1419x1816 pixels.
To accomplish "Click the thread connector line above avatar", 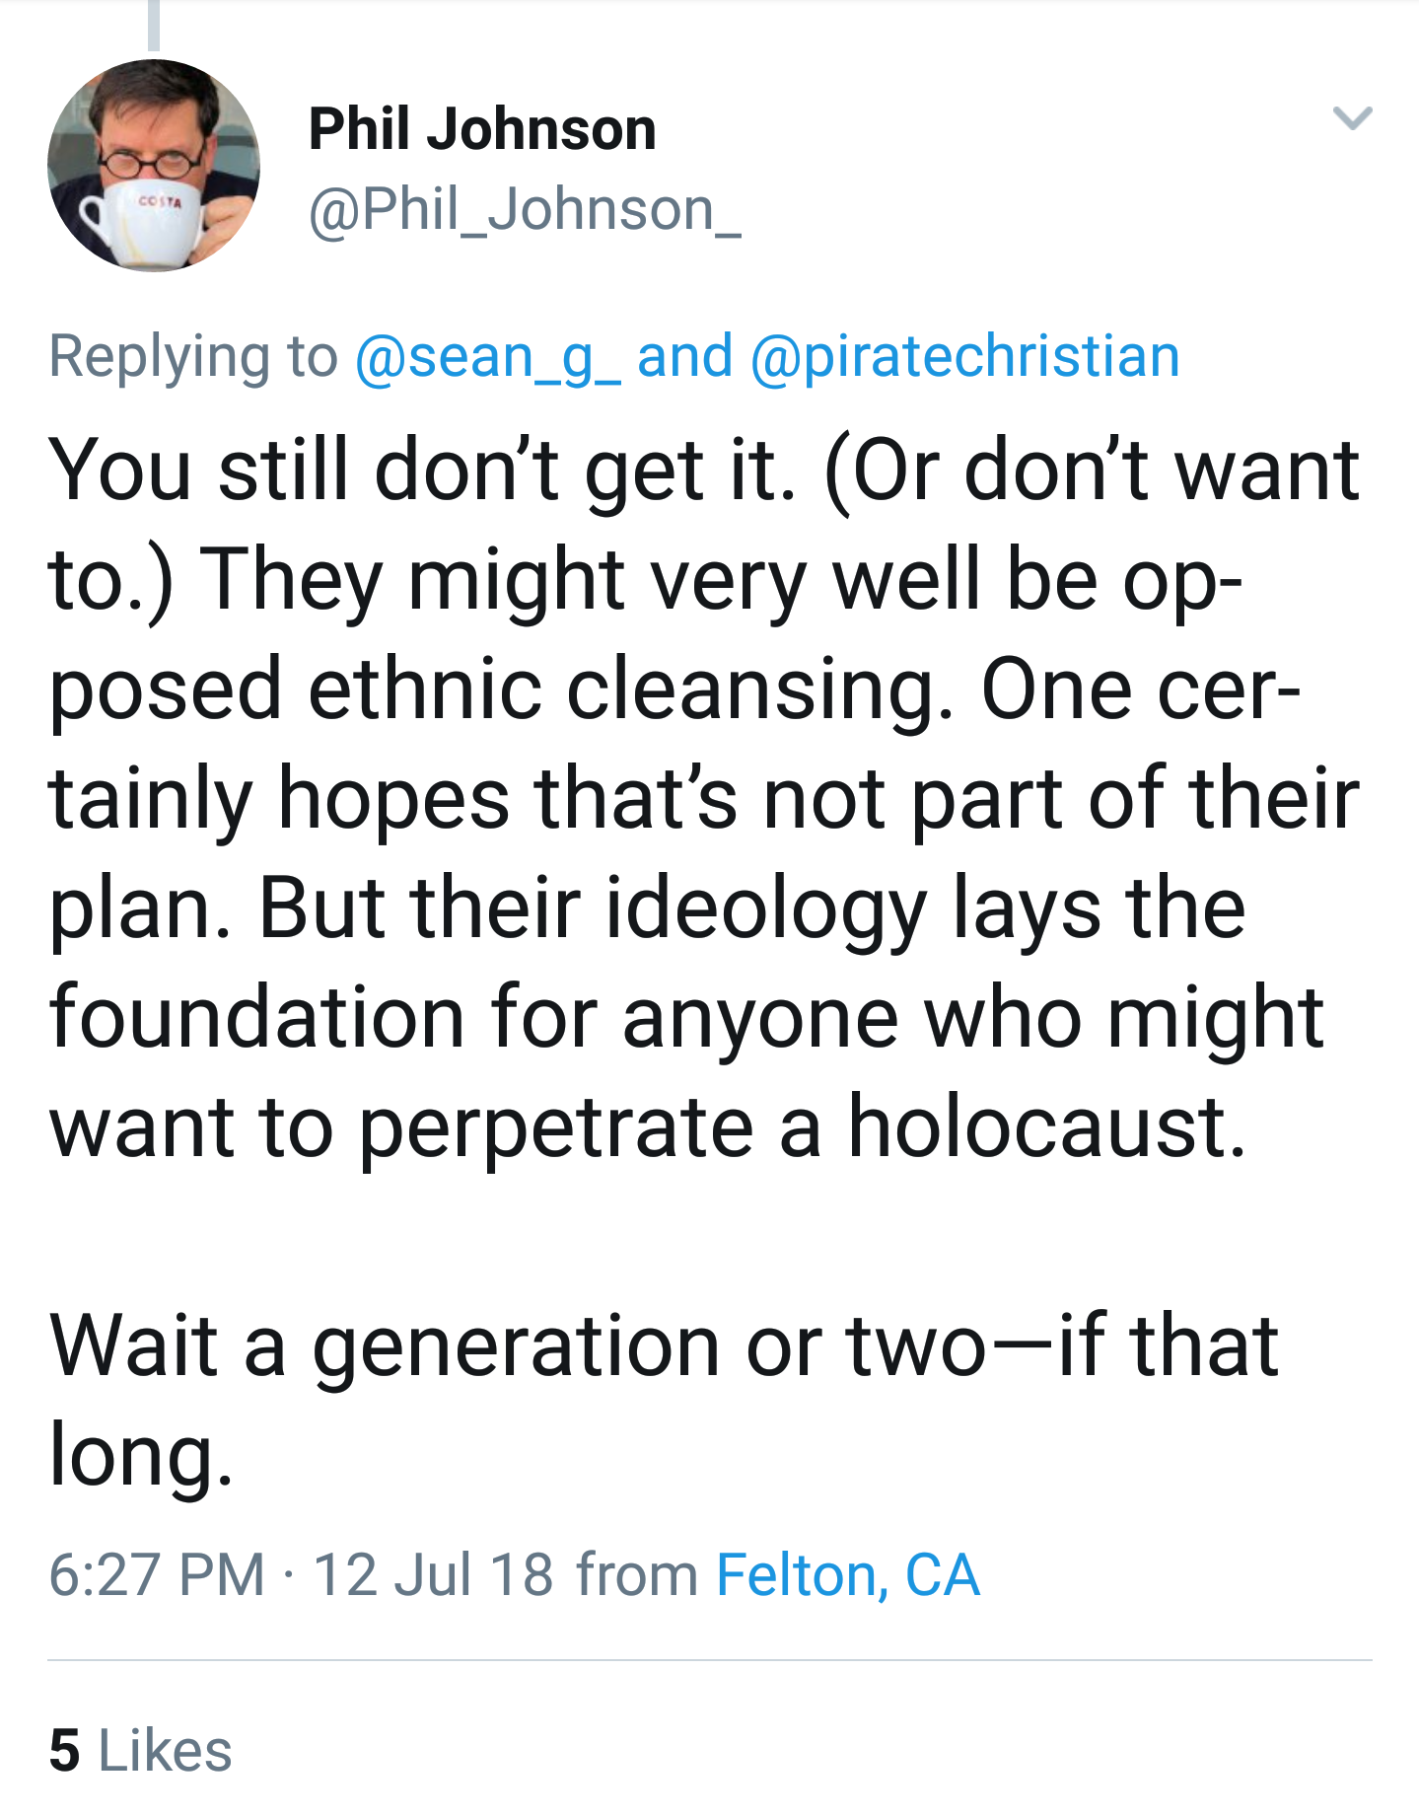I will coord(154,25).
